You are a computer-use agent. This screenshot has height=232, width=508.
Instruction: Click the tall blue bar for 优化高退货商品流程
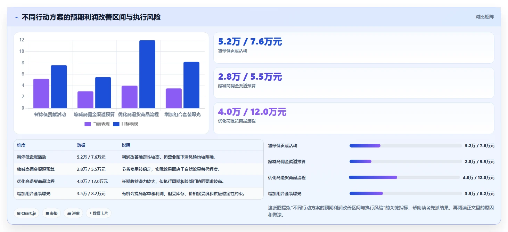(147, 74)
